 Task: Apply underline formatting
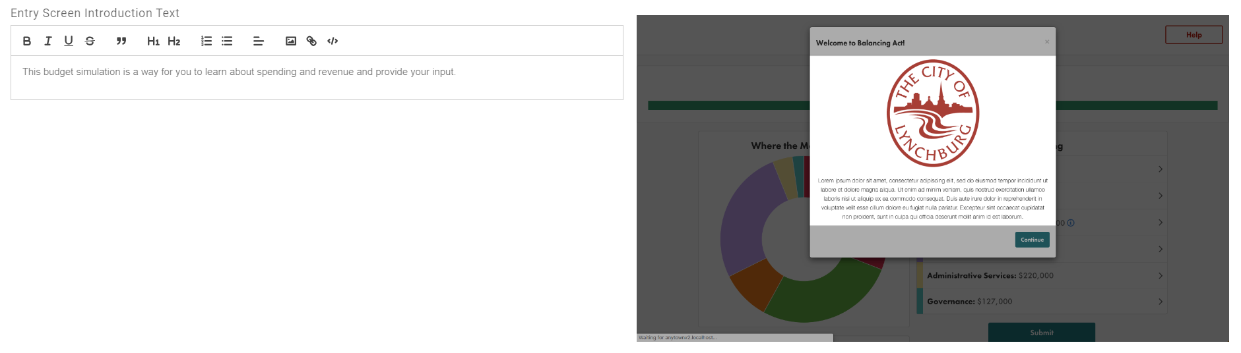point(69,41)
